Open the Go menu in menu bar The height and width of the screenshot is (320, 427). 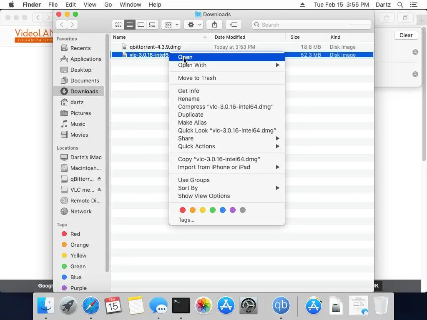108,5
